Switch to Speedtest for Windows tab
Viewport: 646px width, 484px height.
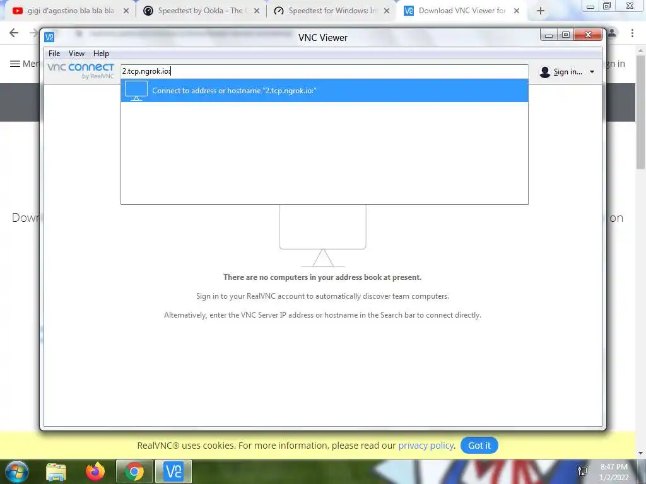tap(332, 11)
